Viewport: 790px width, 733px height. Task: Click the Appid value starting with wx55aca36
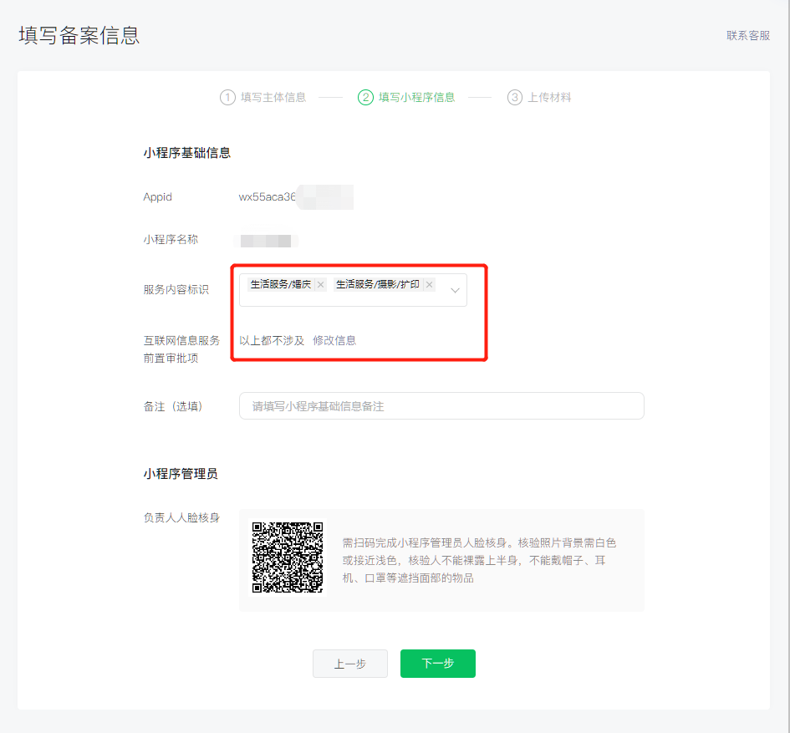pyautogui.click(x=268, y=197)
